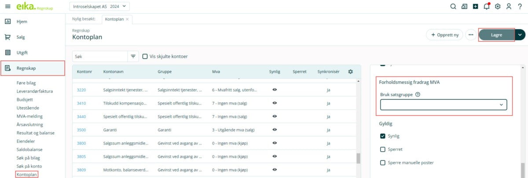Open the user profile icon
This screenshot has height=178, width=528.
[509, 6]
